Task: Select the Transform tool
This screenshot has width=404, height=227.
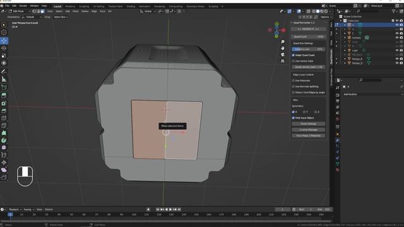Action: (4, 63)
